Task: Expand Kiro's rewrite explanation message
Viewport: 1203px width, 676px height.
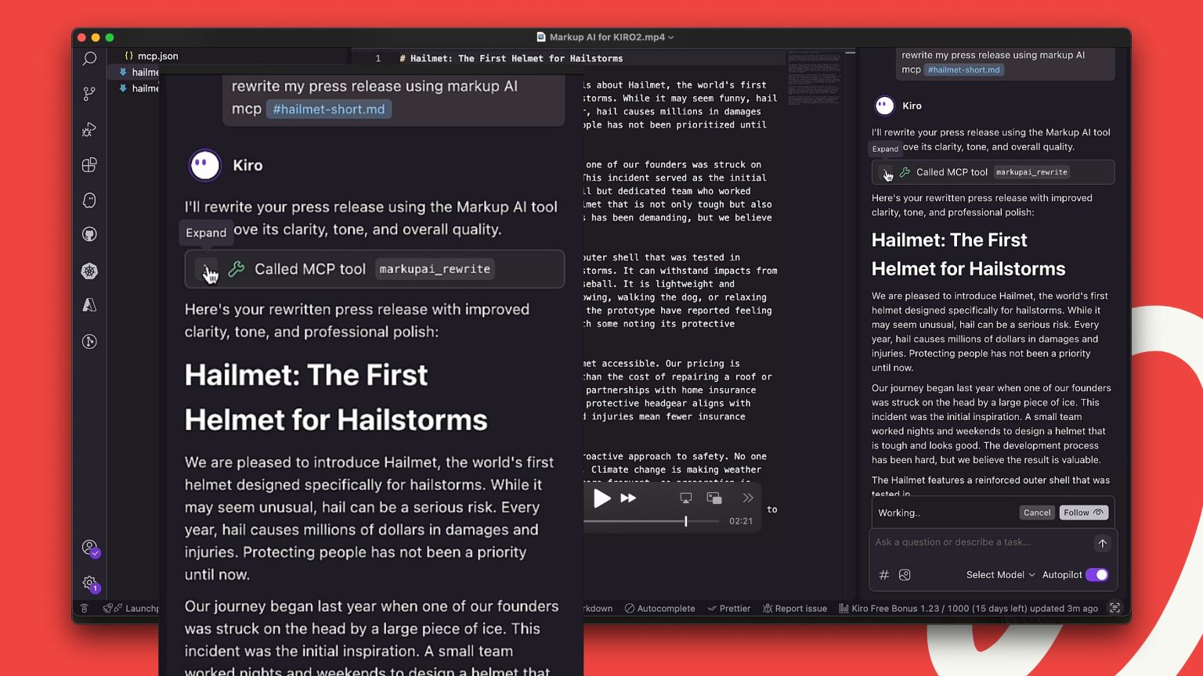Action: coord(885,149)
